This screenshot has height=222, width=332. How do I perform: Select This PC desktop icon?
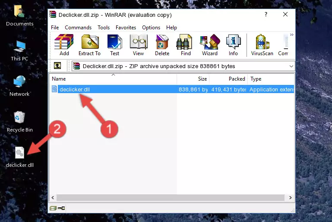[19, 51]
